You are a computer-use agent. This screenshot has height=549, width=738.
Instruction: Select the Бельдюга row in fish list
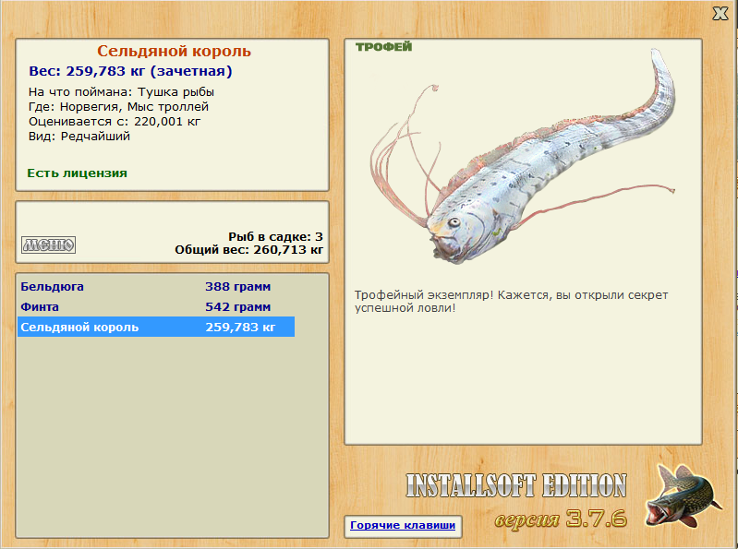(156, 286)
